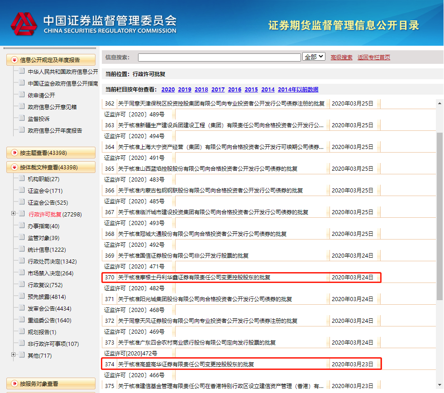View year 2019 listings
Screen dimensions: 444x393
coord(185,90)
